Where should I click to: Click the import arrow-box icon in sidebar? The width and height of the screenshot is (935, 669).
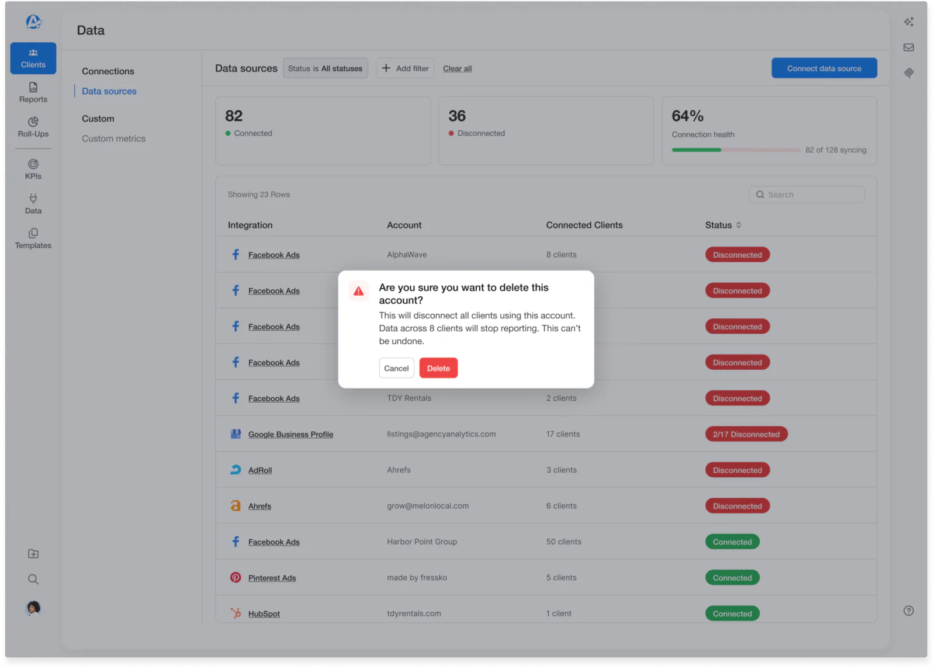33,554
